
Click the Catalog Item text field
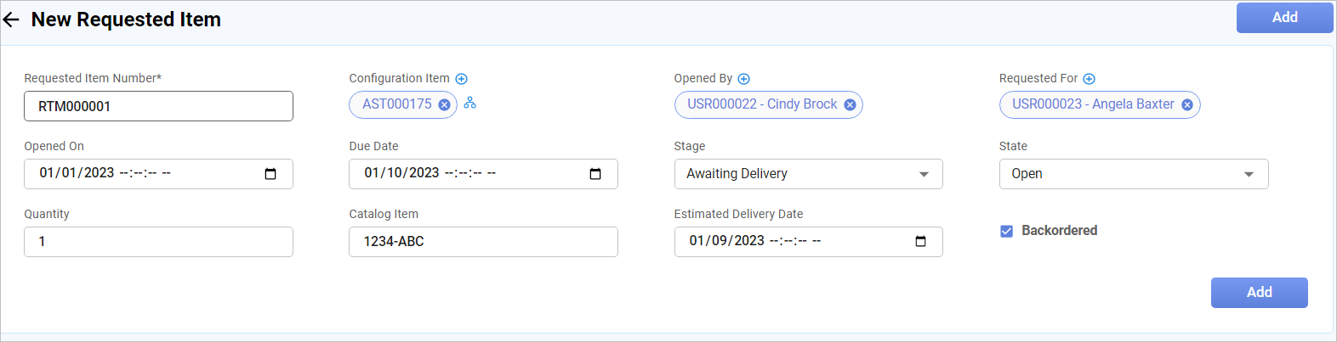pyautogui.click(x=483, y=242)
